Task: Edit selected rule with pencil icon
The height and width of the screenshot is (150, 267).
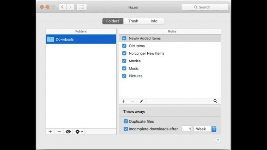Action: (141, 101)
